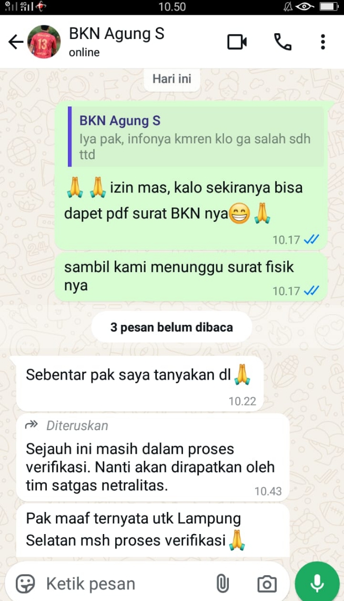
Task: Focus the Ketik pesan message field
Action: click(x=126, y=584)
